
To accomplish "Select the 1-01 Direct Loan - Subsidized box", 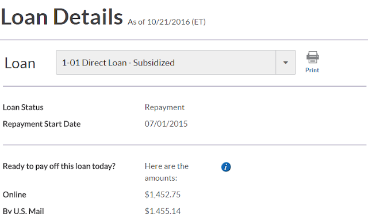I will [x=175, y=63].
